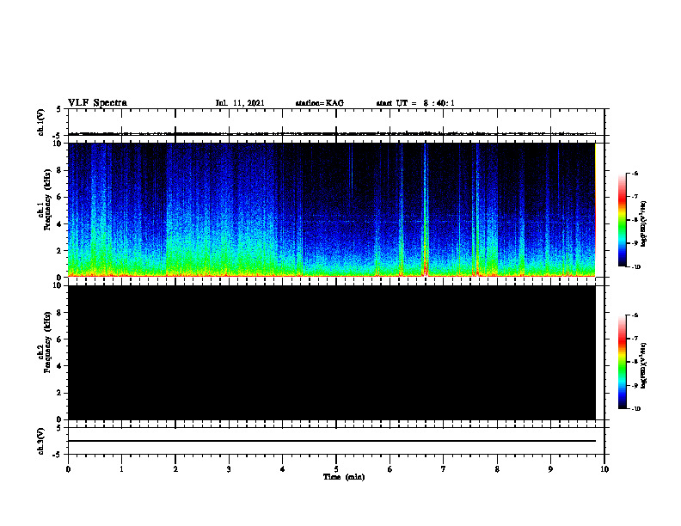The width and height of the screenshot is (681, 526).
Task: Click the time-axis tick label "5"
Action: pos(336,469)
